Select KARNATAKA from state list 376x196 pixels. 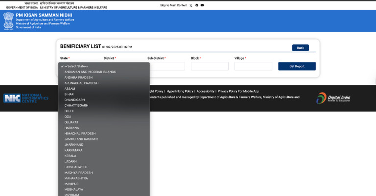[104, 150]
